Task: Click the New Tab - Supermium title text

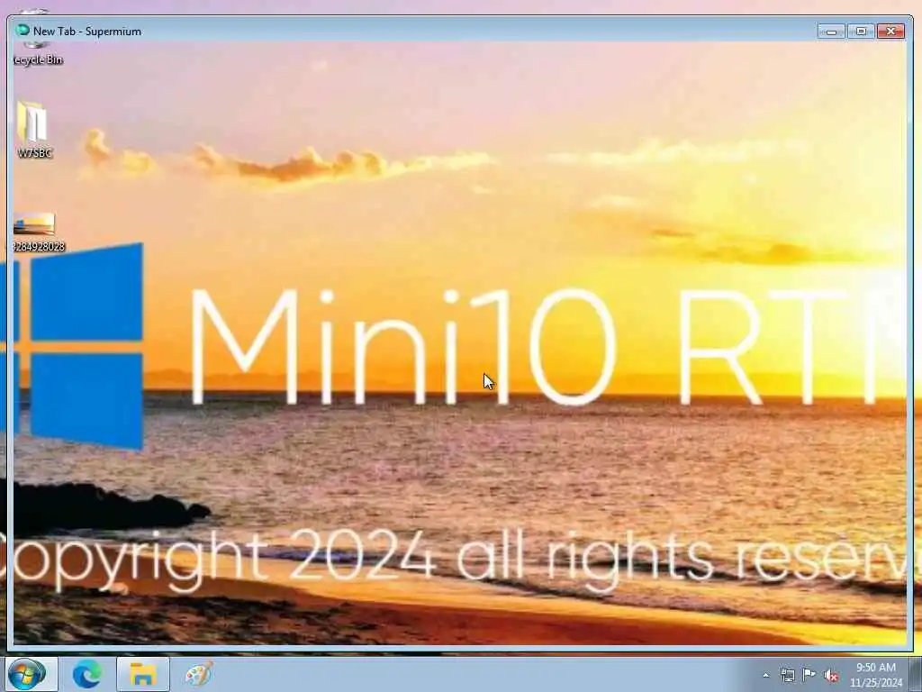Action: (87, 32)
